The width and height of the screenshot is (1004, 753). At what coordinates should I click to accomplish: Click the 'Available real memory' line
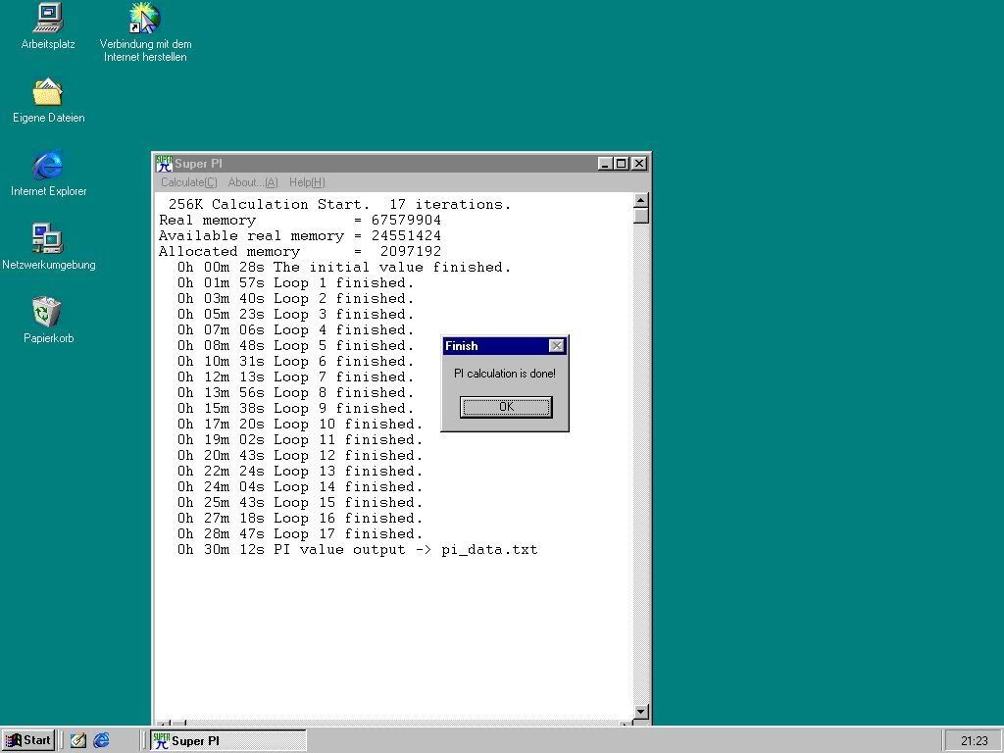[x=300, y=235]
